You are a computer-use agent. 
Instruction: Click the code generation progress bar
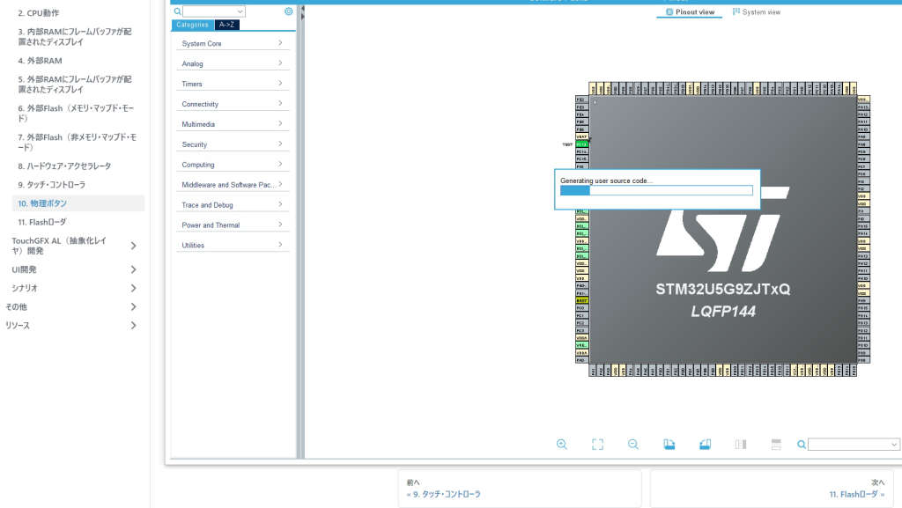pyautogui.click(x=656, y=190)
